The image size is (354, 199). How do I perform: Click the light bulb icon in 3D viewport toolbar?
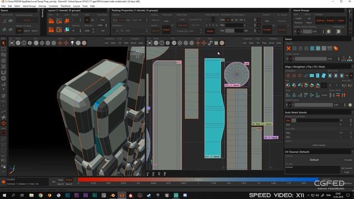[x=72, y=43]
